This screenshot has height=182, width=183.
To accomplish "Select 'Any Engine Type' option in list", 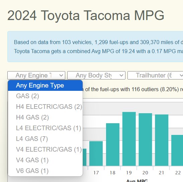I will [x=45, y=85].
